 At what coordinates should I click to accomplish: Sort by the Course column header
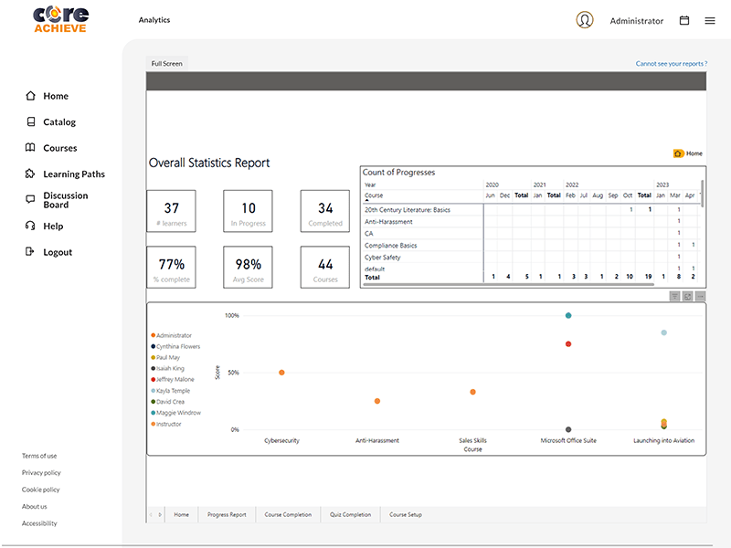click(x=374, y=195)
